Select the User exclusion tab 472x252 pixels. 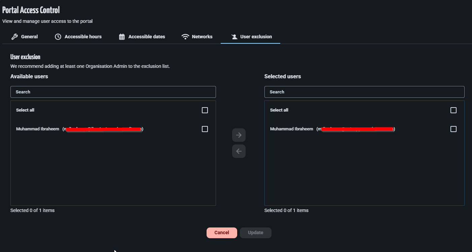[x=251, y=37]
